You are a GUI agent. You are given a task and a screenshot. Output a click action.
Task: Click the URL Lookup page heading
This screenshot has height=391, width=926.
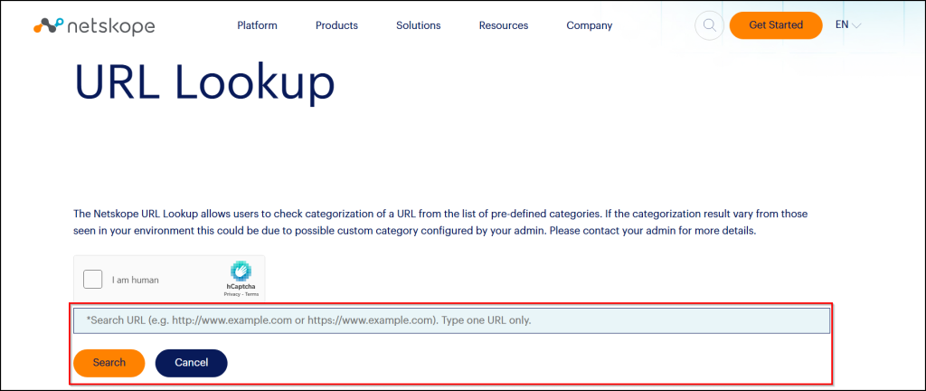pos(204,83)
